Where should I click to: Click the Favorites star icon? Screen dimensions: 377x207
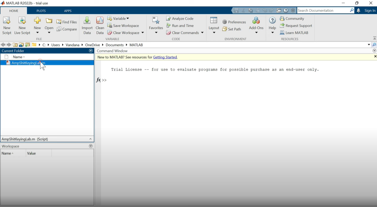[x=156, y=21]
